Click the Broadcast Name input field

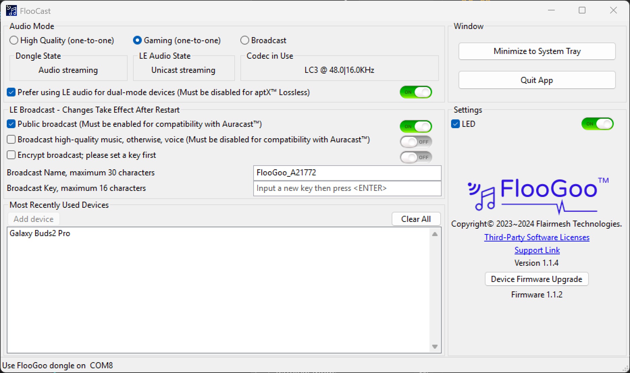347,173
